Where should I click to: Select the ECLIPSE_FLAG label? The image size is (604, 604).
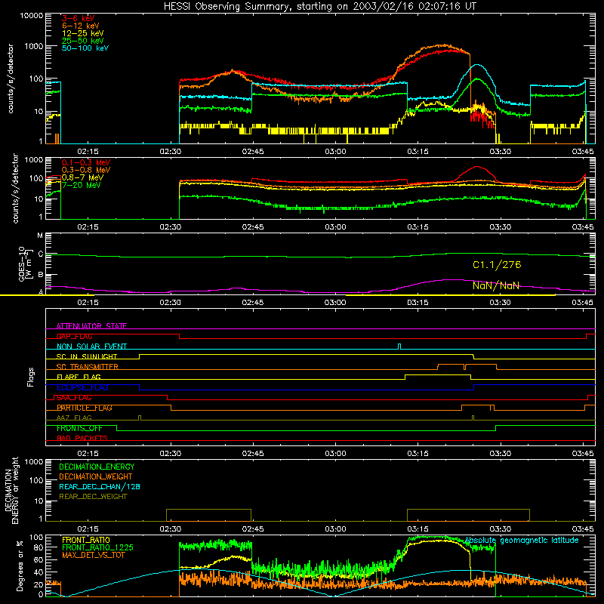point(82,387)
